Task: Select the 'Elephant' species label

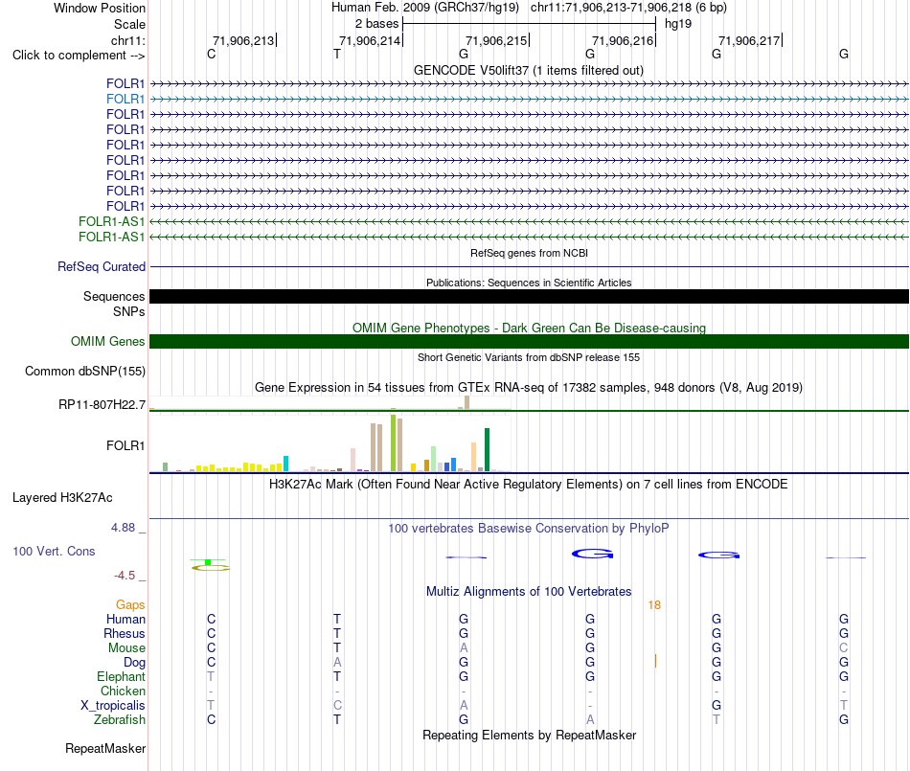Action: [x=122, y=677]
